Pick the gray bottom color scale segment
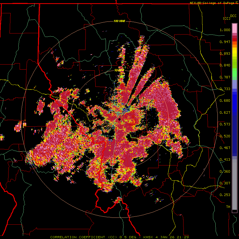This screenshot has width=239, height=239. click(x=234, y=185)
